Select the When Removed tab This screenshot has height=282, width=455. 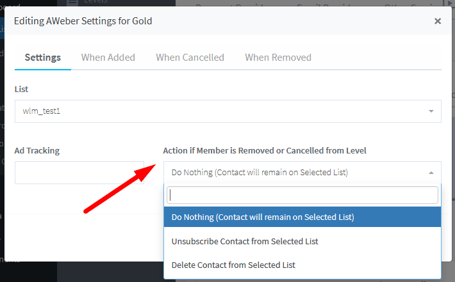click(278, 58)
